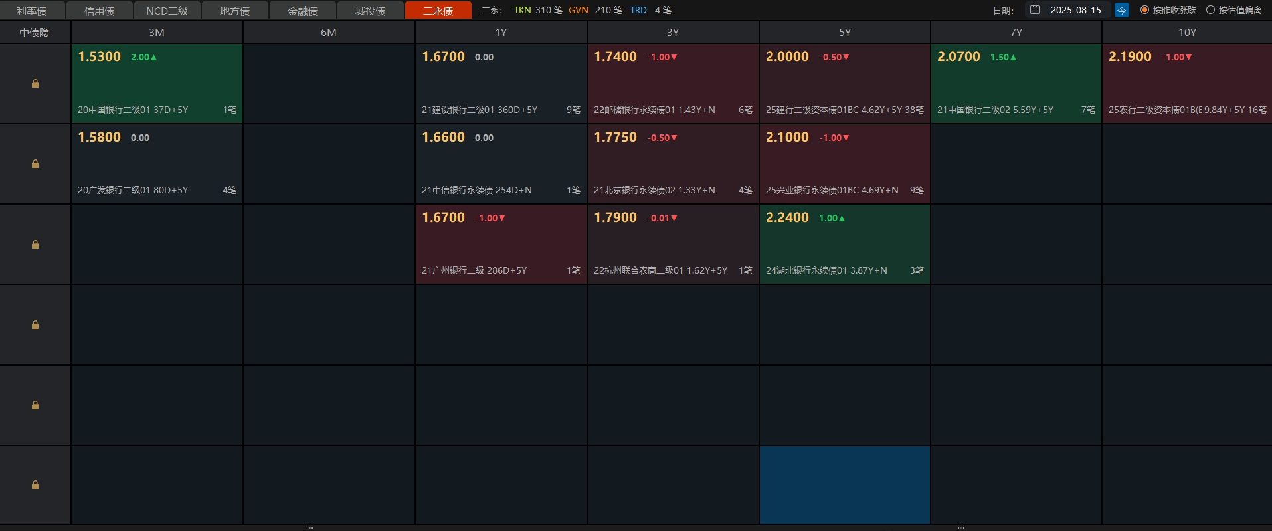
Task: Click price 2.1000 in the 5Y column
Action: [x=788, y=138]
